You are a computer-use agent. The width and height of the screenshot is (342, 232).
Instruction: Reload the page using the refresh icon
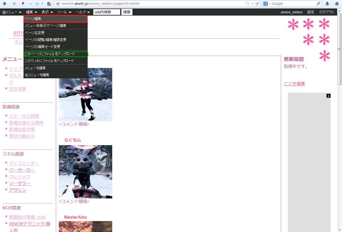pos(257,4)
